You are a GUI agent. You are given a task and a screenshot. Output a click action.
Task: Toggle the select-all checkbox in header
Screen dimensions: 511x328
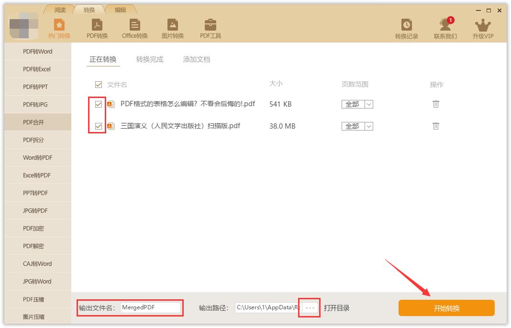coord(98,84)
